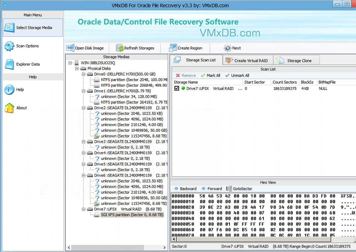Click the 18633189375 count sectors cell

[285, 88]
